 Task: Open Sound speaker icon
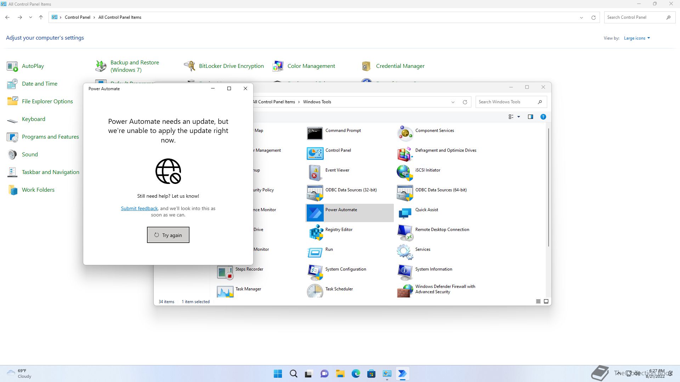12,155
